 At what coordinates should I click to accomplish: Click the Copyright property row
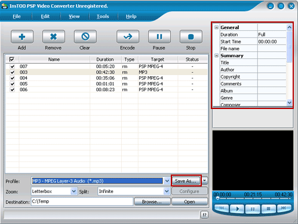[253, 77]
